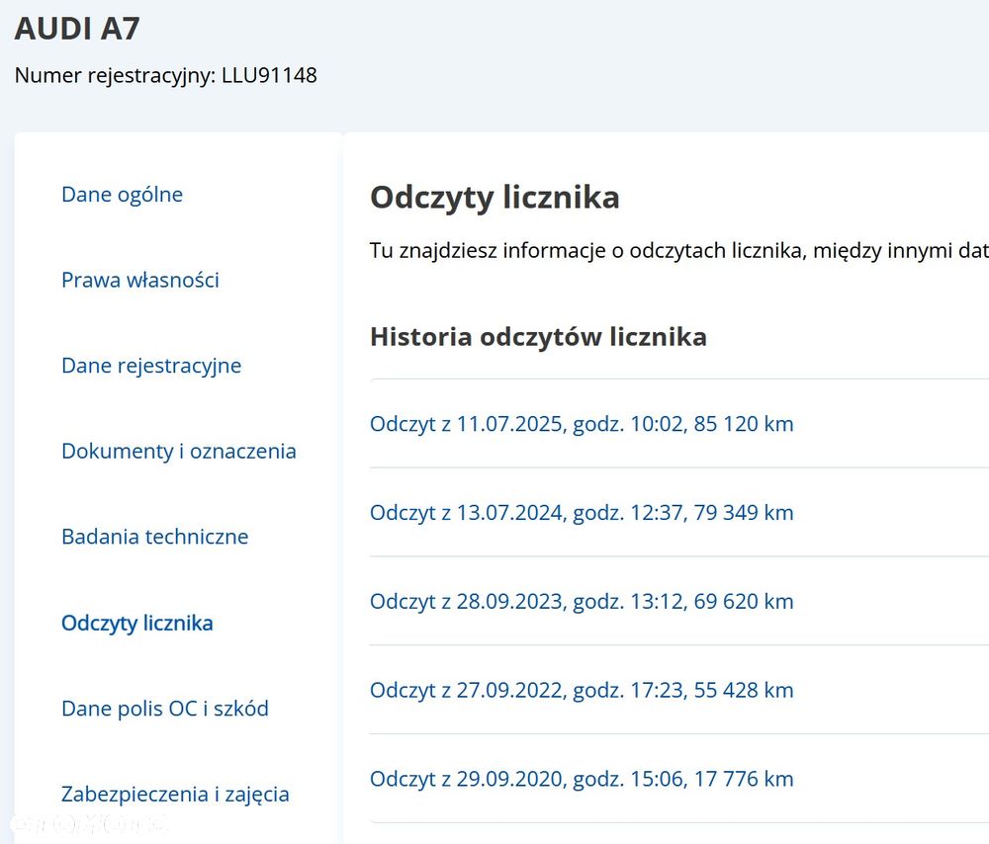Image resolution: width=989 pixels, height=844 pixels.
Task: Open the Dane ogólne section
Action: (122, 195)
